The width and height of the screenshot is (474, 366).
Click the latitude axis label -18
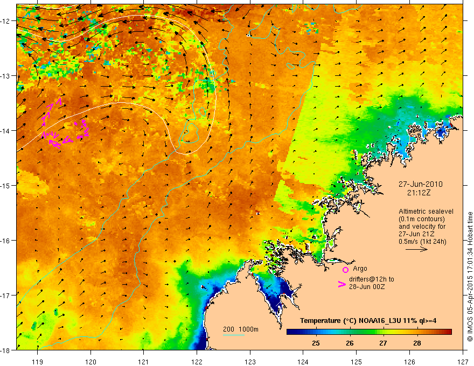coord(6,350)
